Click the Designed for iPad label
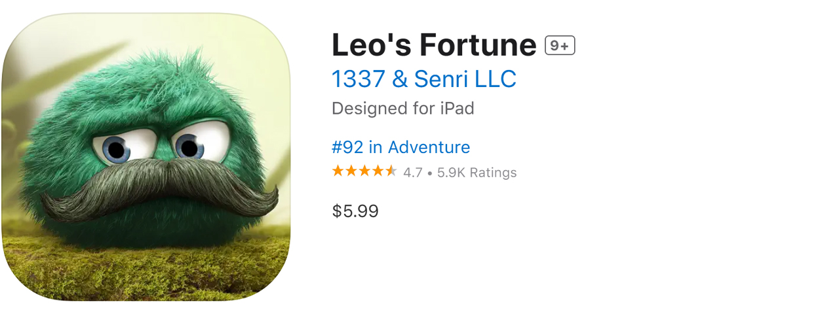 (402, 108)
